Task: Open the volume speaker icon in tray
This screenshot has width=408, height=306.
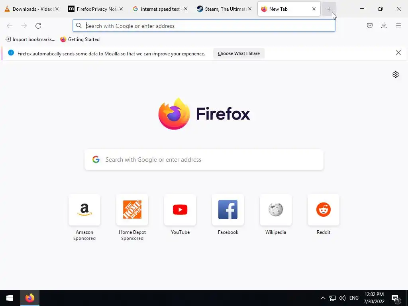Action: coord(342,298)
